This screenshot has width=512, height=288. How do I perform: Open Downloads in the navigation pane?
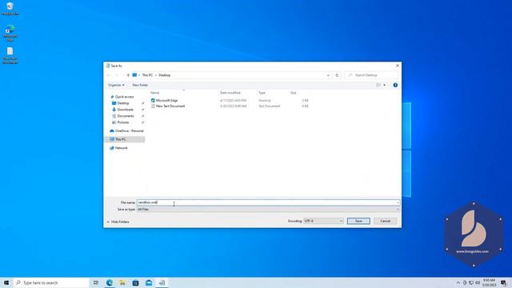pos(125,110)
